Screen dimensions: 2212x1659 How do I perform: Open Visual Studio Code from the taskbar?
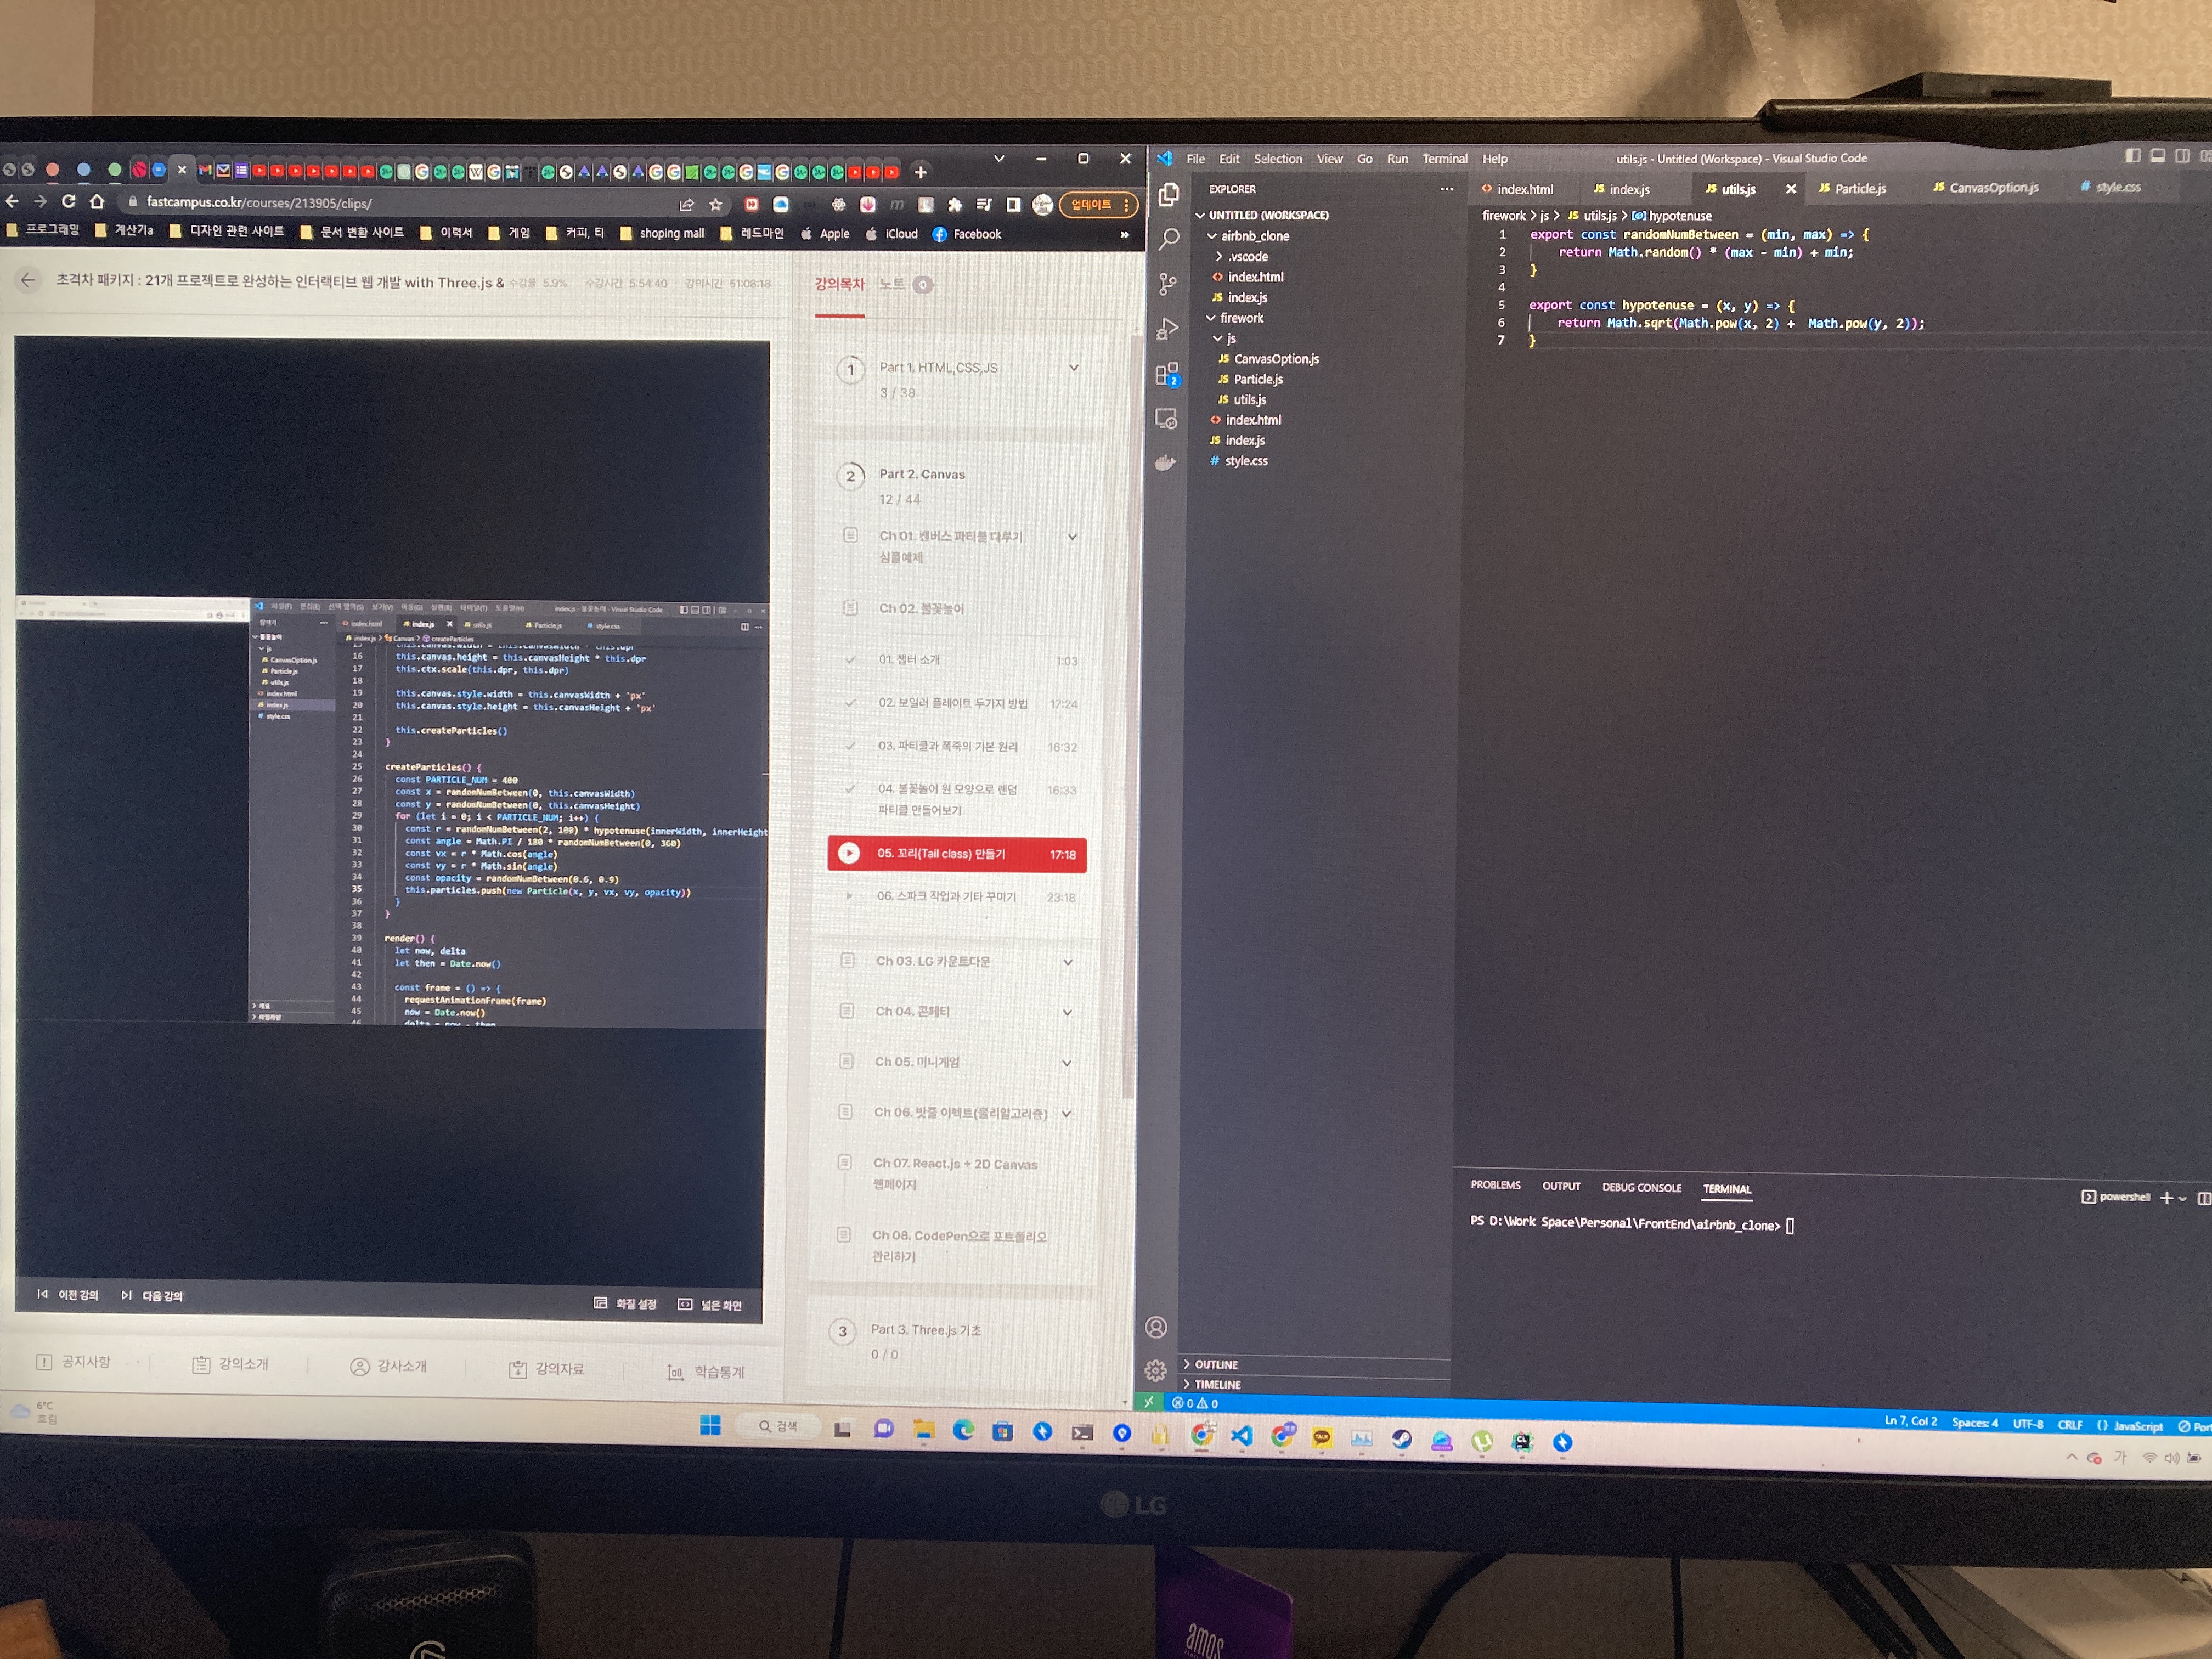[x=1241, y=1437]
